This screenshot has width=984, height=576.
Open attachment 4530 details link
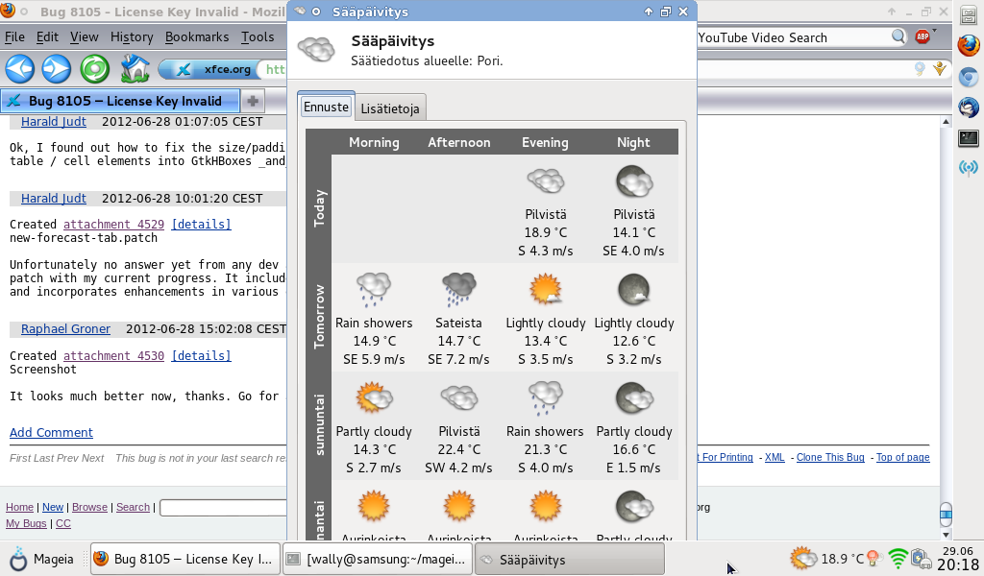click(201, 356)
